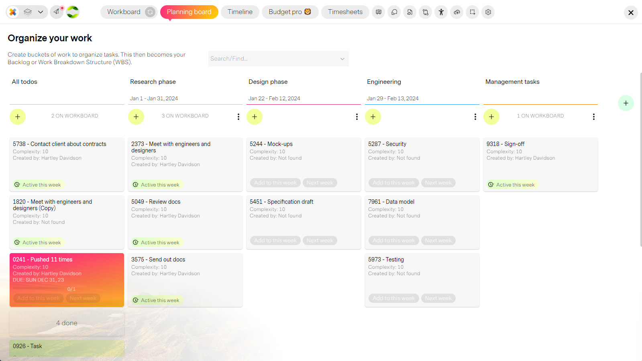Toggle Active this week on Contact client card
Viewport: 642px width, 361px height.
(38, 185)
